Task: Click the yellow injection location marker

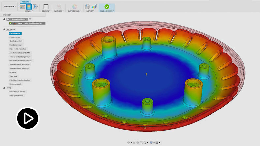Action: tap(146, 75)
